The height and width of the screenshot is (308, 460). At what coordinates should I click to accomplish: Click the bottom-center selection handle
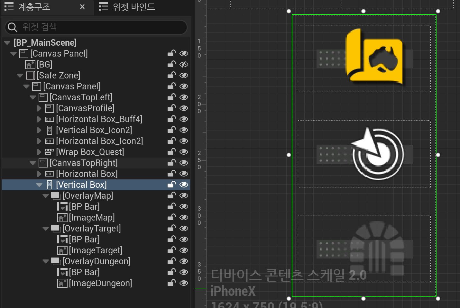coord(363,299)
